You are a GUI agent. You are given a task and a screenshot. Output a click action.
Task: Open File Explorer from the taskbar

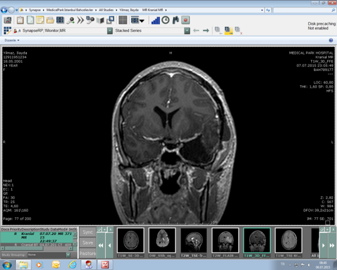23,264
